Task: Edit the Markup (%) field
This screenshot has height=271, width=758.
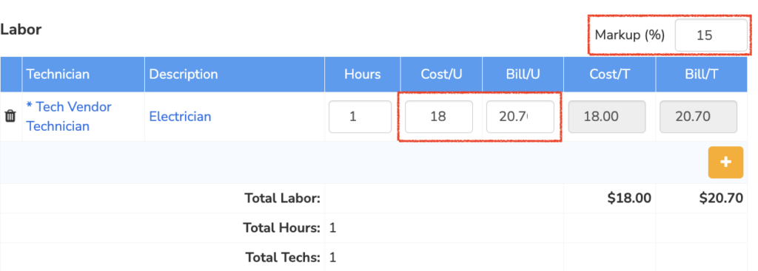Action: pos(711,35)
